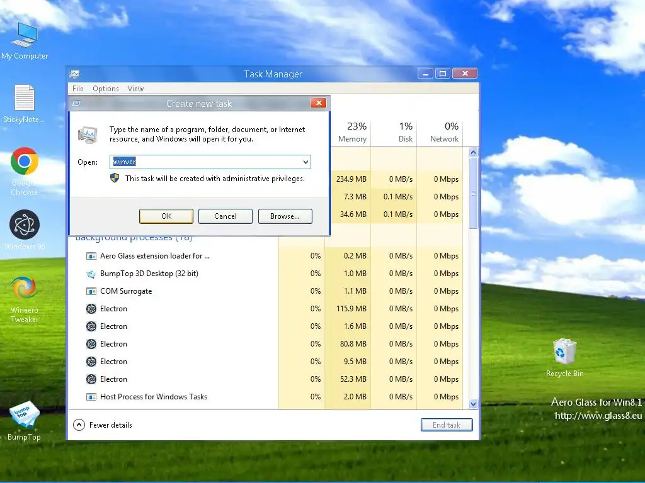Open the BumpTop desktop shortcut
Screen dimensions: 645x483
[x=24, y=420]
